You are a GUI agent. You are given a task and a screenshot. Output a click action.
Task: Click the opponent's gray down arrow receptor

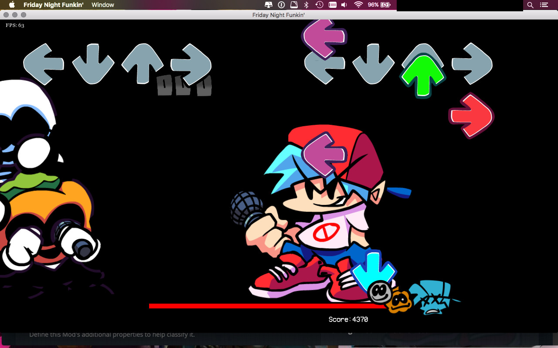click(x=93, y=64)
